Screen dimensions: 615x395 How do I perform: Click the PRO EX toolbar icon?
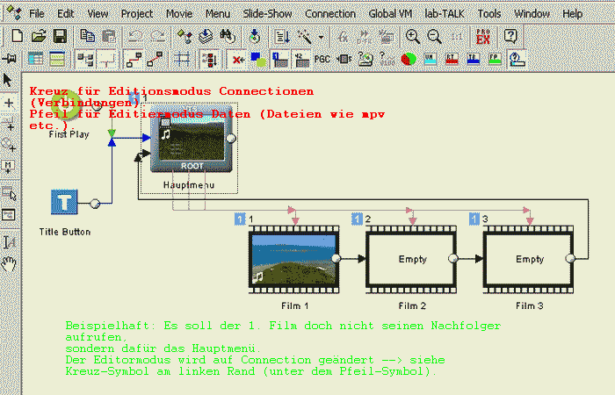[x=482, y=36]
